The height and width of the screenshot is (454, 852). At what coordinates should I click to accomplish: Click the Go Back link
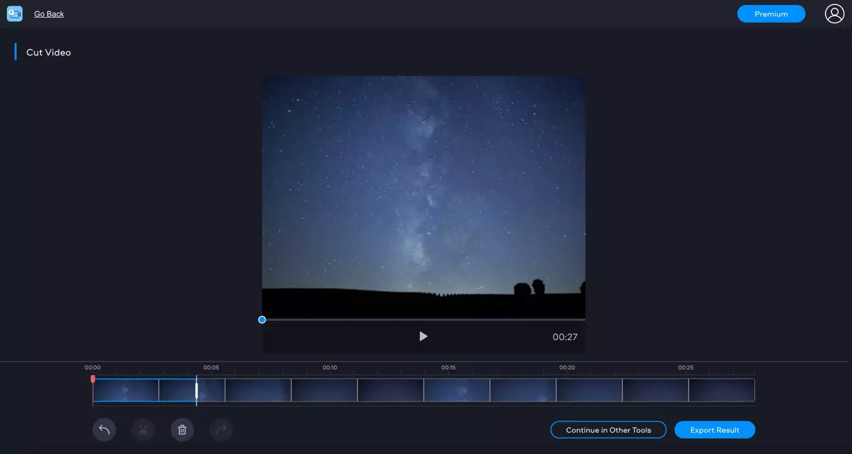(49, 14)
